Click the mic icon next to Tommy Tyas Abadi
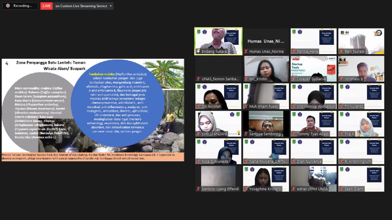 pyautogui.click(x=293, y=133)
